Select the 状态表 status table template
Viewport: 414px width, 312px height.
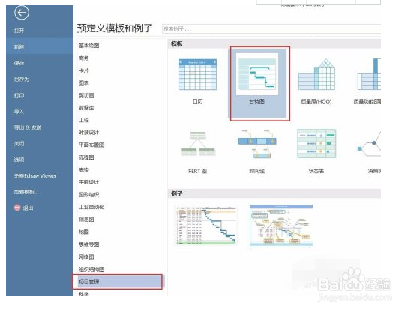tap(316, 143)
